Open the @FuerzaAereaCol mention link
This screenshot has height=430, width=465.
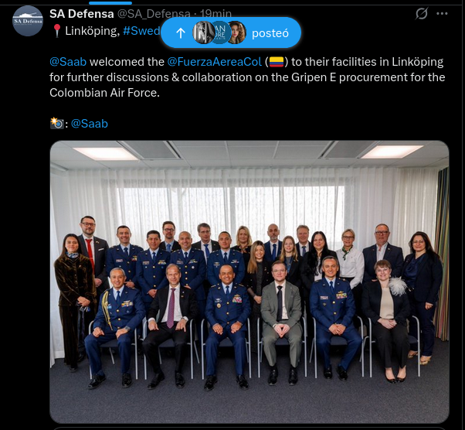(x=214, y=62)
